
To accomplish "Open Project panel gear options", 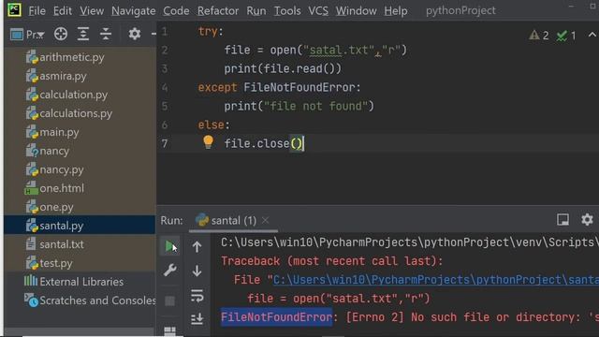I will click(134, 34).
